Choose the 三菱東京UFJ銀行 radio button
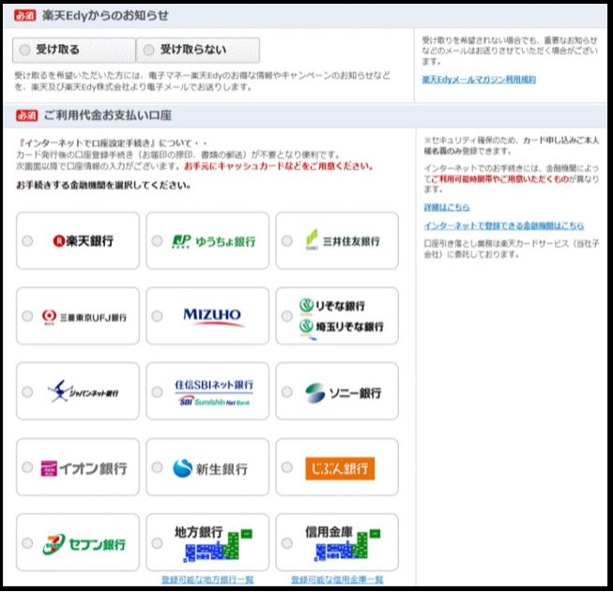The width and height of the screenshot is (613, 592). point(27,316)
